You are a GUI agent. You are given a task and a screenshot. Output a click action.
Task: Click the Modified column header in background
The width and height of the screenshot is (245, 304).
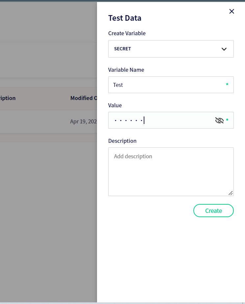click(x=84, y=98)
